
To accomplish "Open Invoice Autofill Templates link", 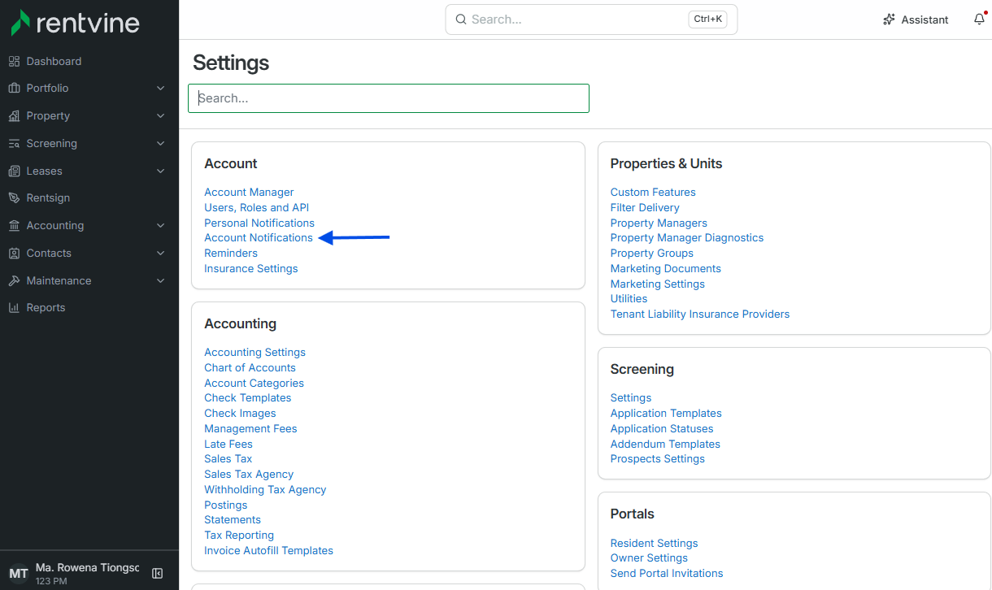I will click(x=269, y=550).
